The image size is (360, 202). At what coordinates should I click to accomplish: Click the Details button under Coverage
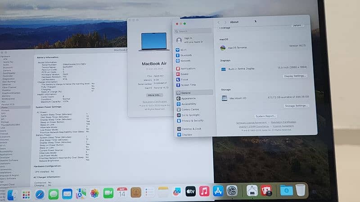click(x=297, y=26)
